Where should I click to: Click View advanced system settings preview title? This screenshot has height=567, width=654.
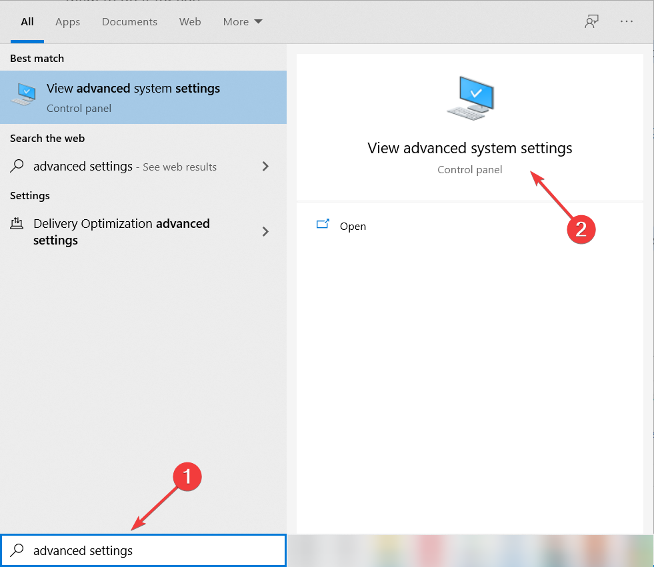469,149
